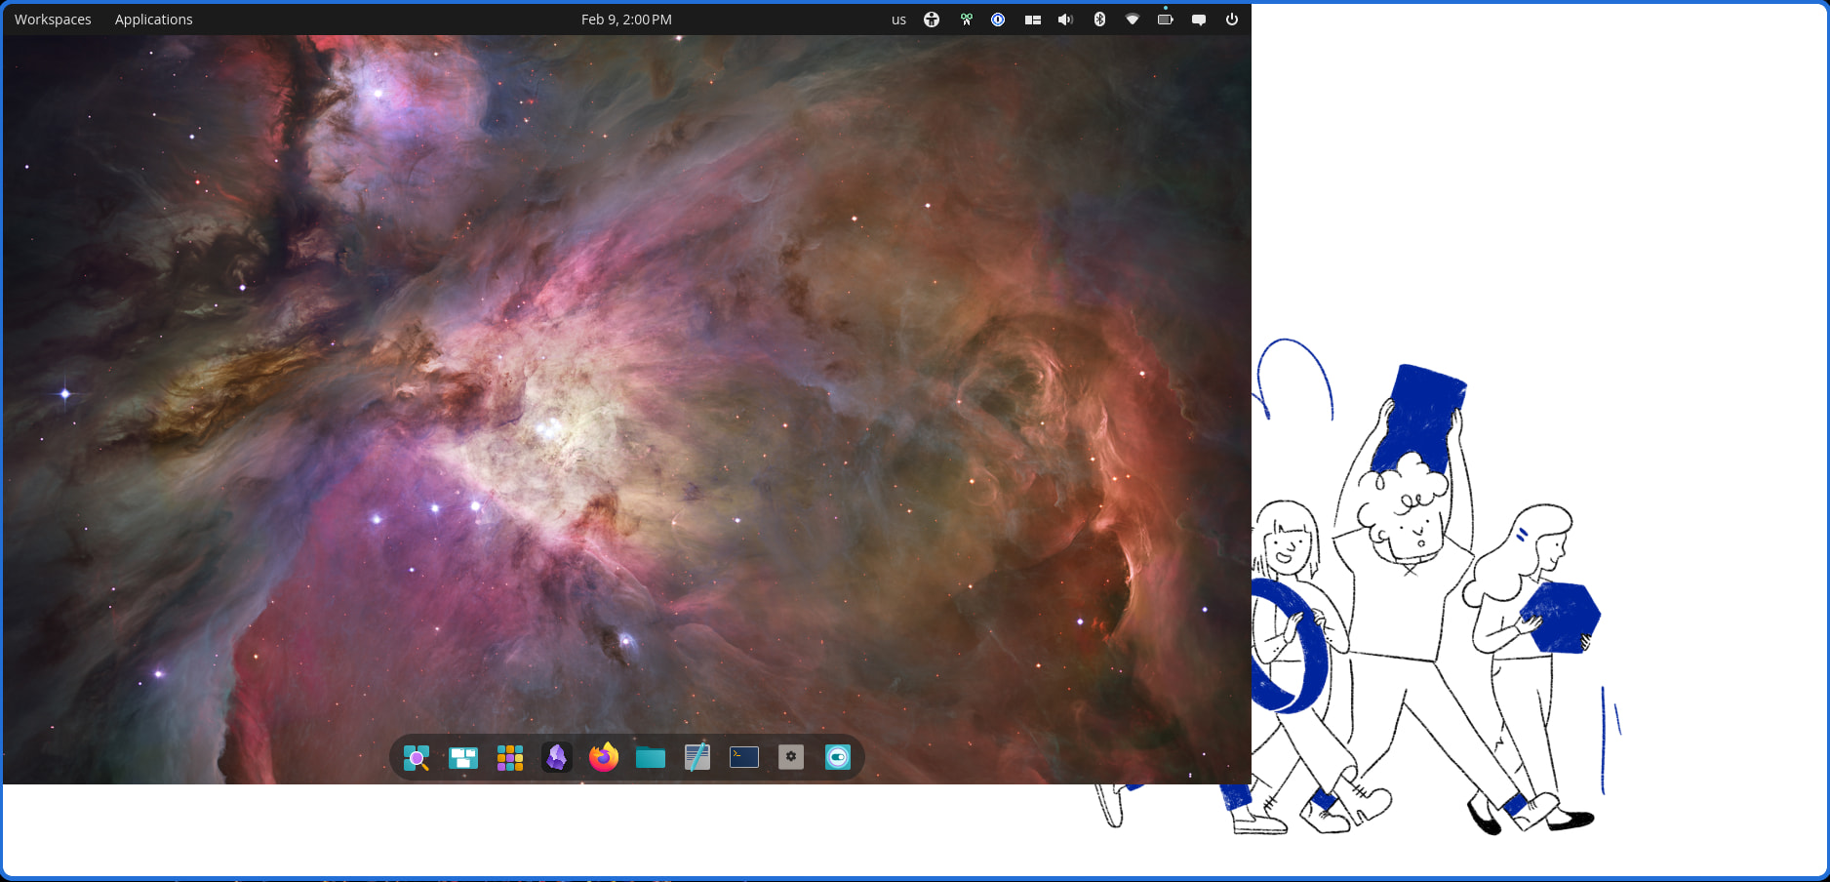Open the power menu

1232,20
